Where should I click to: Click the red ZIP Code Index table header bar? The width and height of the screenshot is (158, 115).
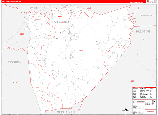(x=144, y=87)
